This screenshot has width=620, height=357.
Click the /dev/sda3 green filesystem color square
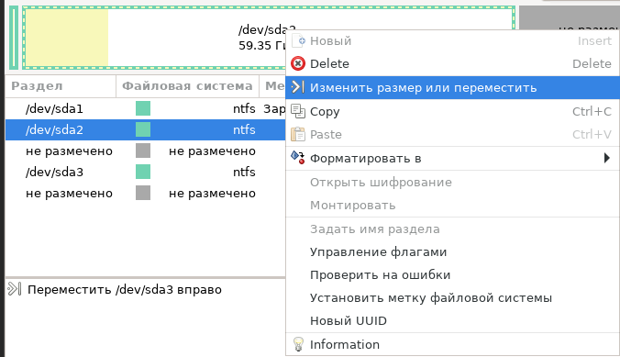(x=143, y=173)
